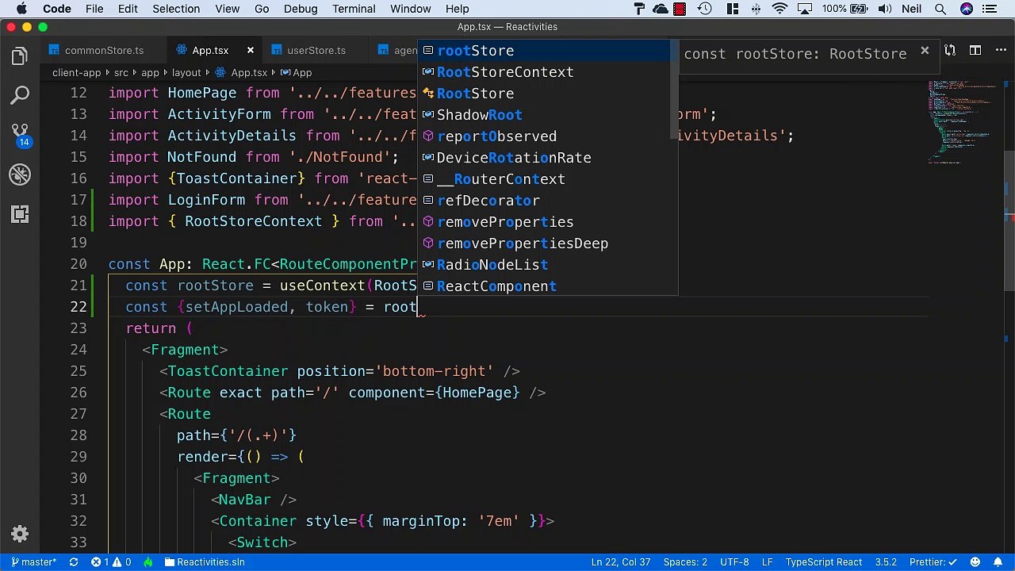1015x571 pixels.
Task: Switch to the userStore.ts tab
Action: tap(316, 50)
